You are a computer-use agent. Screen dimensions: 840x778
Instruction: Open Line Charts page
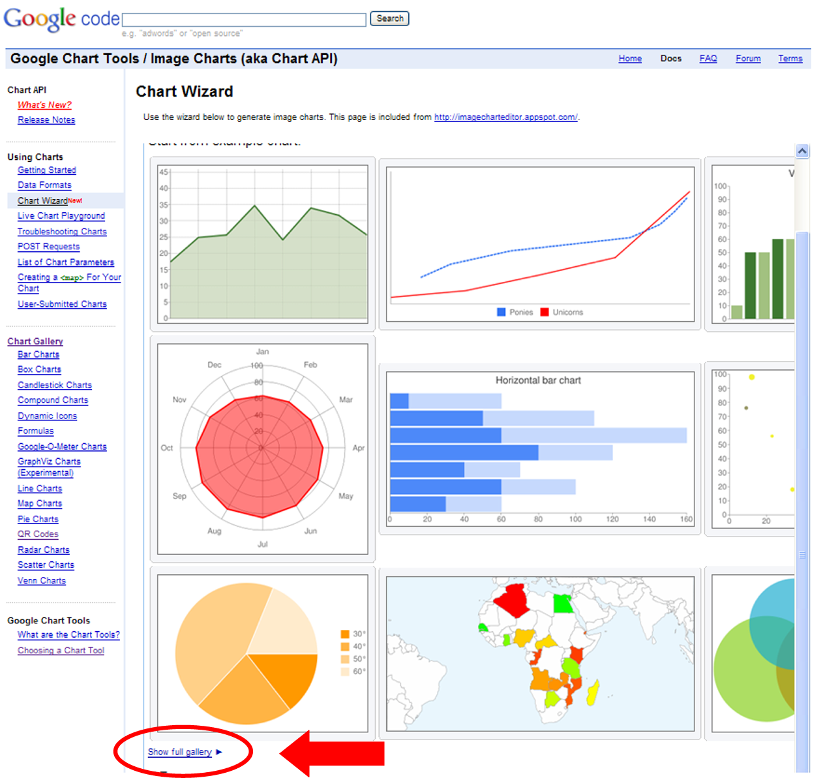pyautogui.click(x=40, y=488)
